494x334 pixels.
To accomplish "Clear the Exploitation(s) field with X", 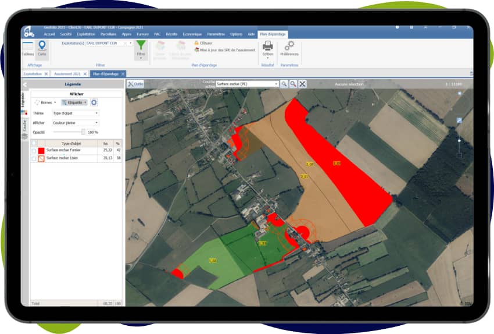I will coord(125,43).
